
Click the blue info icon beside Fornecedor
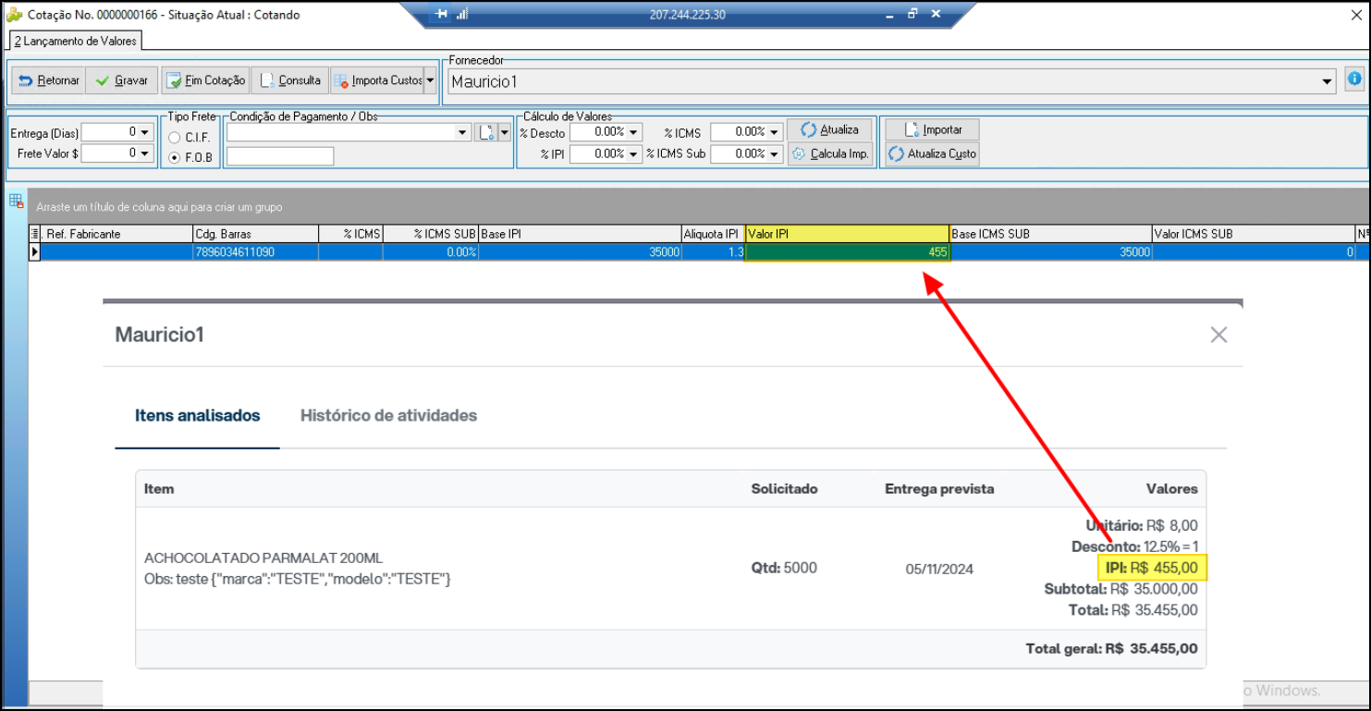[x=1354, y=80]
